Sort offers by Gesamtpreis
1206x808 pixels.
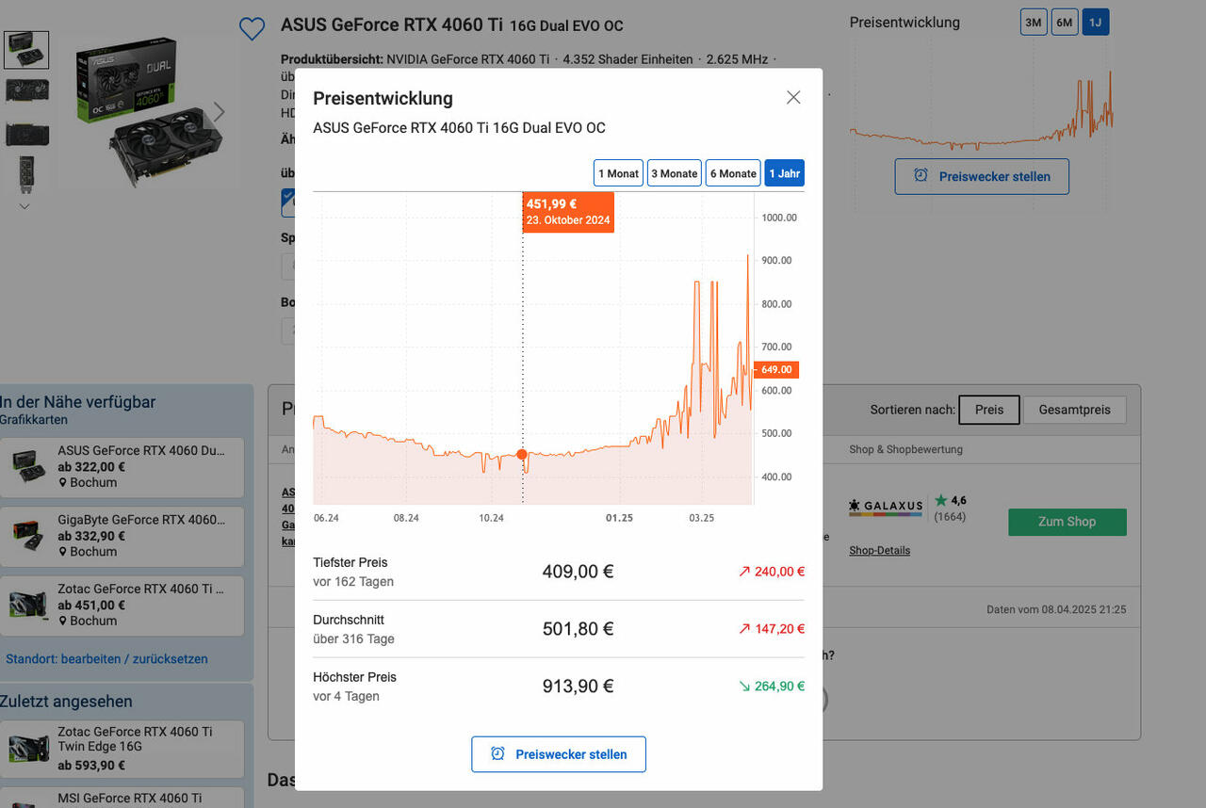(x=1074, y=410)
